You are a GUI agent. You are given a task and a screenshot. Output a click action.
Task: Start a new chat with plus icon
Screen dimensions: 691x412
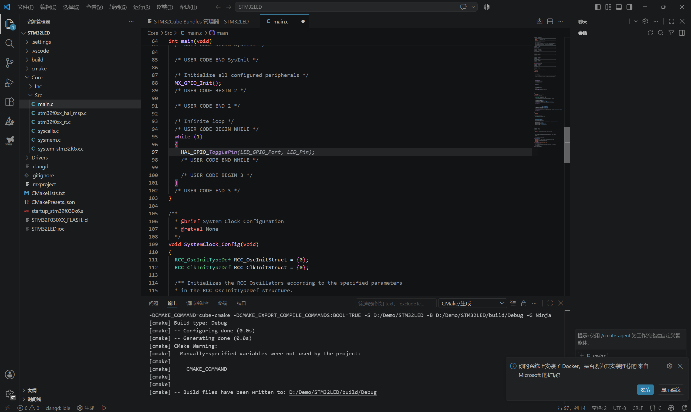tap(629, 21)
